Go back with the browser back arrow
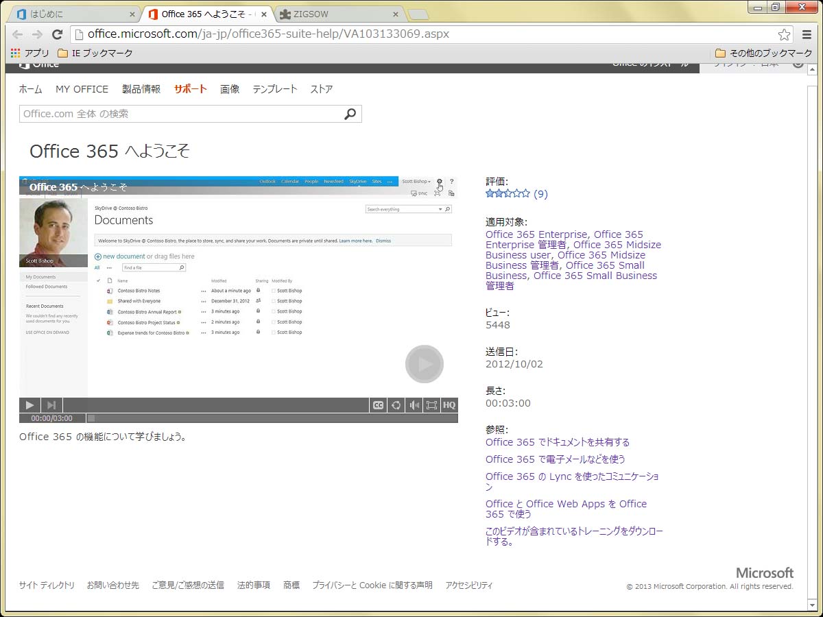The image size is (823, 617). (18, 34)
